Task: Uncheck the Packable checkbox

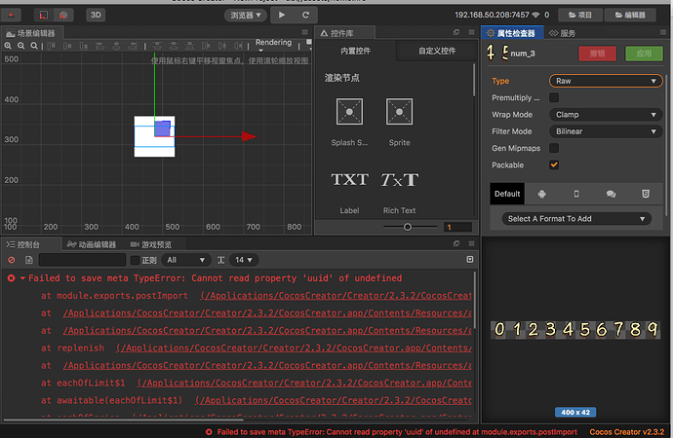Action: pyautogui.click(x=554, y=164)
